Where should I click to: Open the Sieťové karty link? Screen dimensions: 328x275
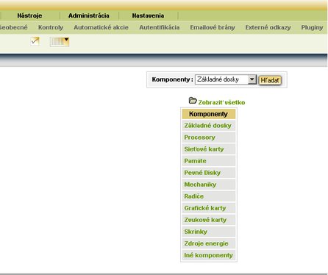coord(204,149)
